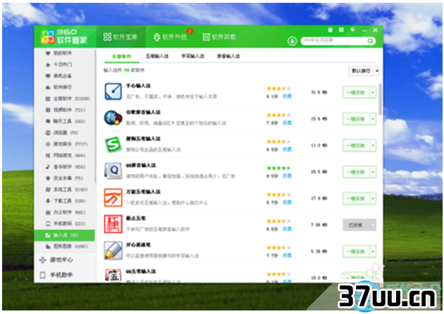The image size is (444, 314).
Task: Install QQ拼音输入法 with 一键安装
Action: click(356, 172)
